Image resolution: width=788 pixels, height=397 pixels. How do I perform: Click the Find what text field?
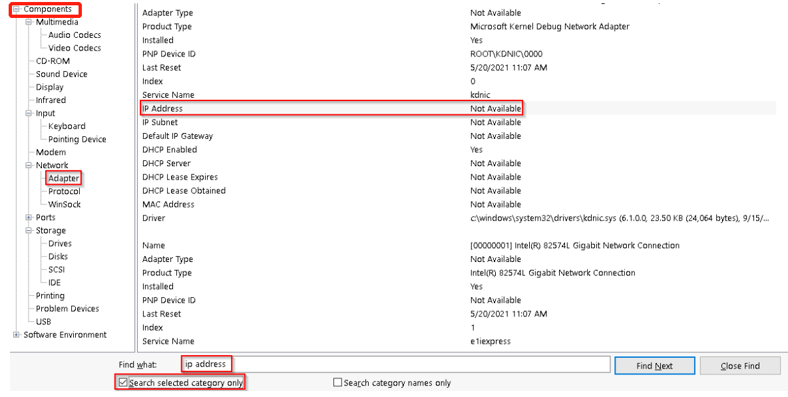point(419,364)
